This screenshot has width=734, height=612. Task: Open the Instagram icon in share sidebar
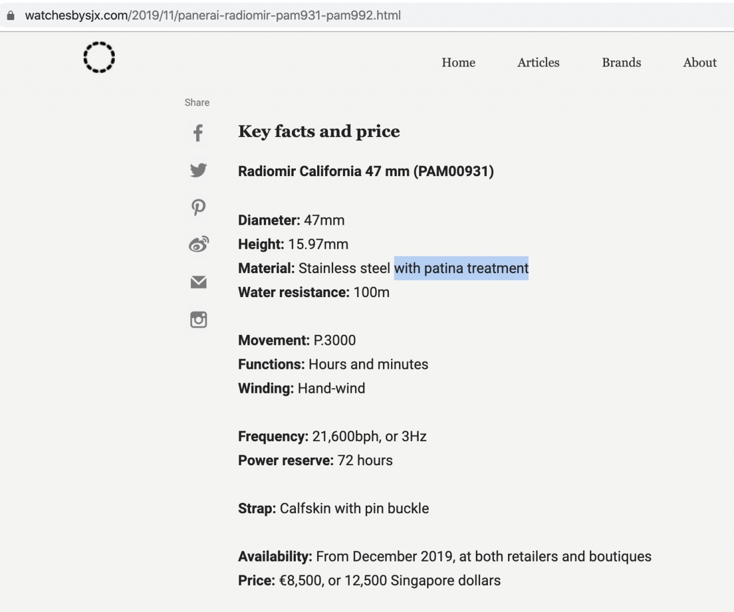pyautogui.click(x=198, y=319)
